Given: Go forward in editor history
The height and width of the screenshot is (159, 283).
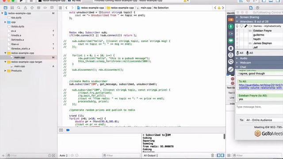Looking at the screenshot, I should click(x=73, y=8).
